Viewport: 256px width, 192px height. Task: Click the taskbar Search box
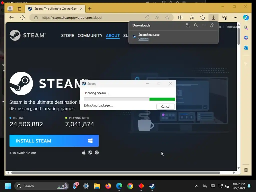click(x=42, y=186)
